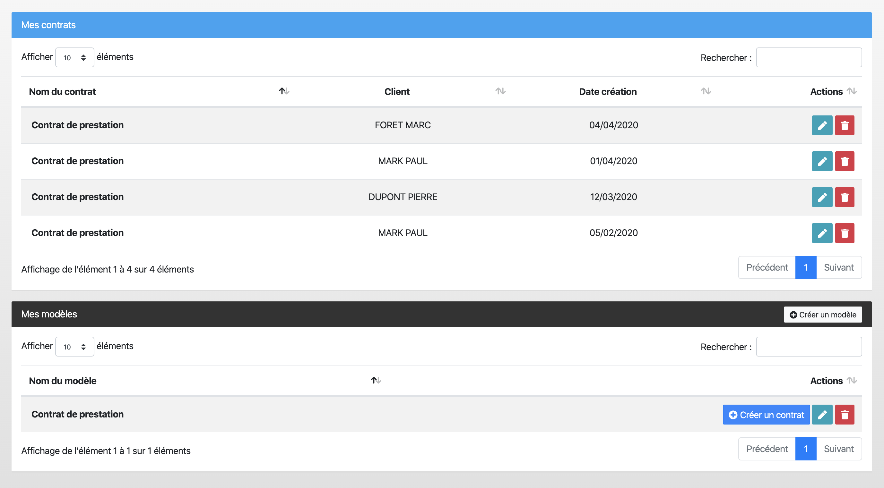The height and width of the screenshot is (488, 884).
Task: Go to Précédent page in models table
Action: tap(767, 449)
